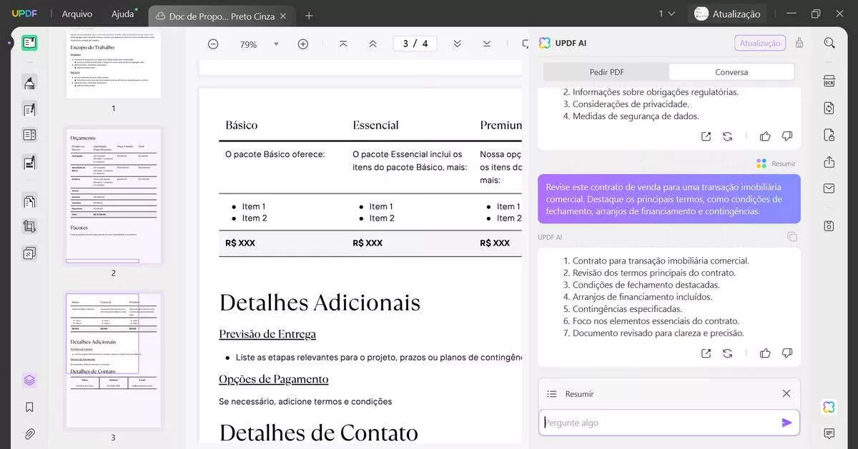
Task: Jump to the first page arrow
Action: coord(343,44)
